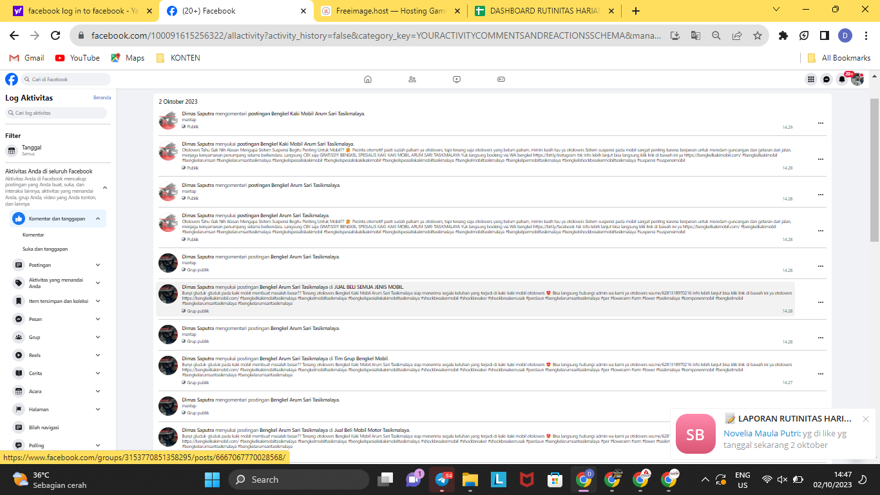Click the install app icon in address bar
This screenshot has height=495, width=880.
(675, 35)
